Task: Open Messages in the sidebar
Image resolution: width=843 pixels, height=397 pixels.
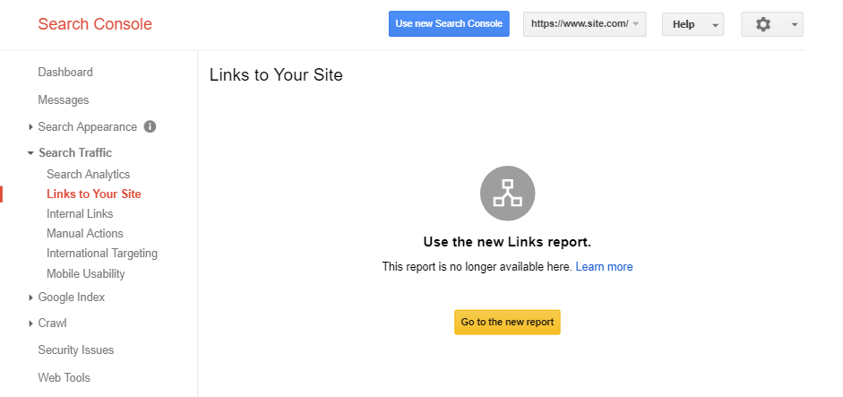Action: pos(64,100)
